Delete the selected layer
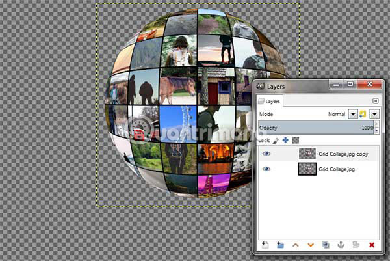Image resolution: width=390 pixels, height=261 pixels. [372, 245]
